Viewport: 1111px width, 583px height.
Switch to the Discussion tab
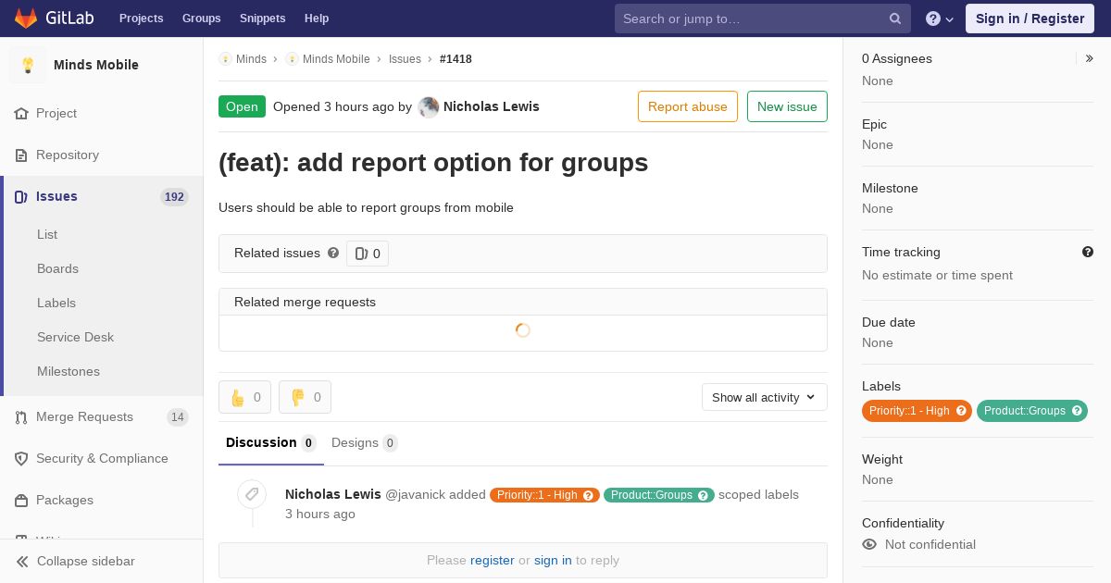[271, 442]
